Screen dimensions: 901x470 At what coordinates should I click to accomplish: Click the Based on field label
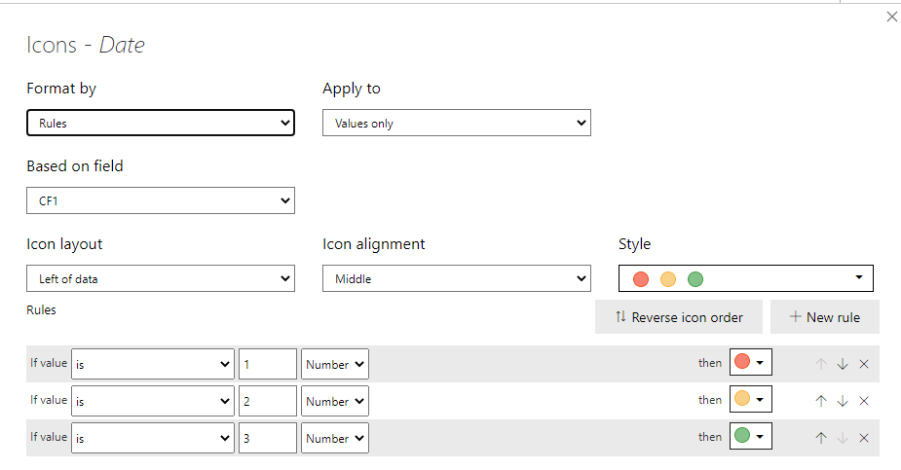coord(75,165)
